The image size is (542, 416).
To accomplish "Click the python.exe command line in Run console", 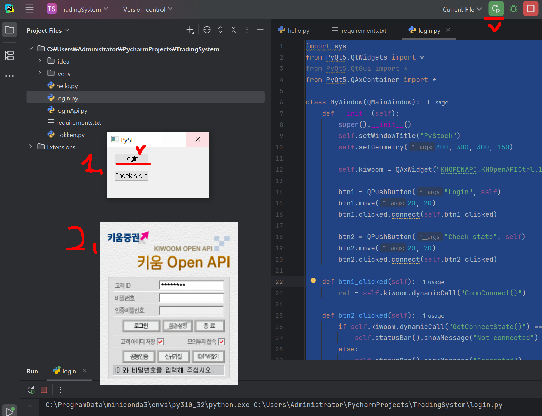I will (x=274, y=405).
